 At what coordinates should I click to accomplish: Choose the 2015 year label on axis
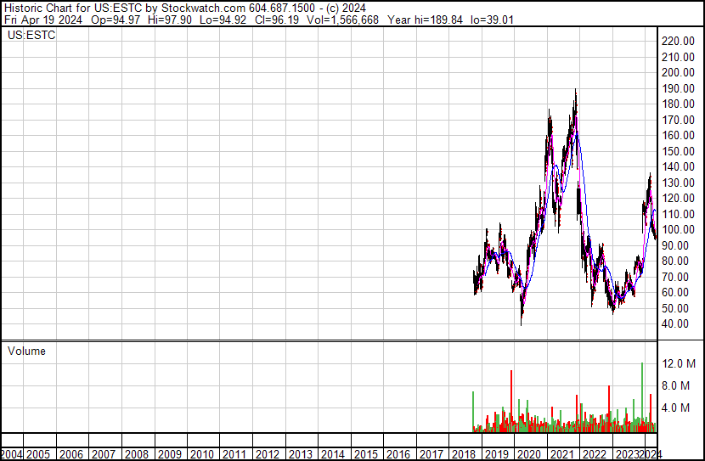pos(365,454)
